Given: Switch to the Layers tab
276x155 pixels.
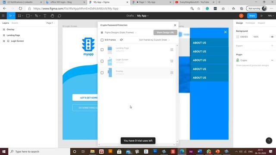Looking at the screenshot, I should tap(6, 23).
